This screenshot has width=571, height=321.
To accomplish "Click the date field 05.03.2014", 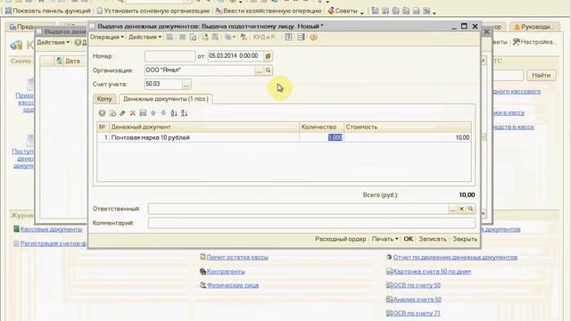I will click(x=236, y=56).
